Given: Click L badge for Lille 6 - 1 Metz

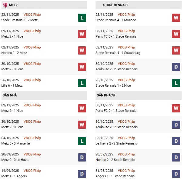Looking at the screenshot, I should [82, 83].
